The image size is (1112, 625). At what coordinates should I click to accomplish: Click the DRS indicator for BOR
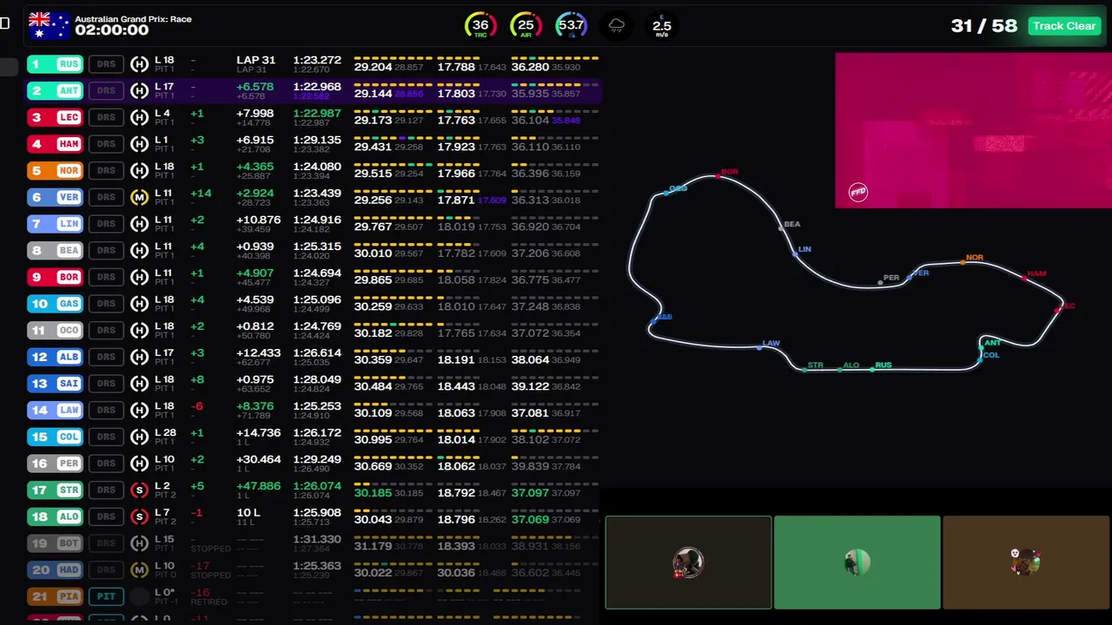coord(106,277)
